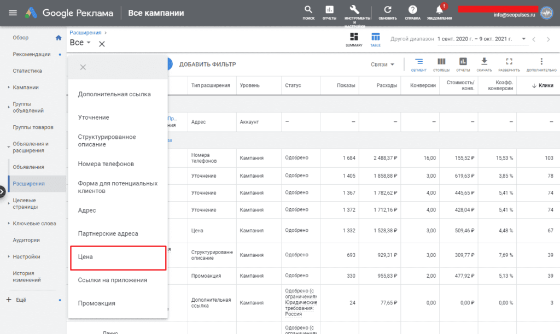Expand Кампании in the sidebar

pyautogui.click(x=9, y=87)
